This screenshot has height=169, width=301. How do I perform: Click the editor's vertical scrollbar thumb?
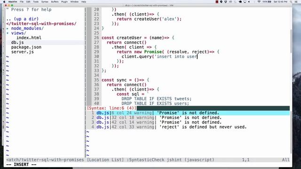point(291,41)
